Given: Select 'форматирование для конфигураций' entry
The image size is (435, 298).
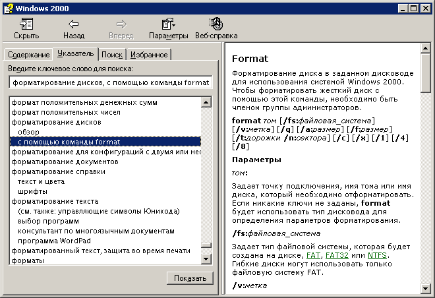Looking at the screenshot, I should click(x=105, y=152).
